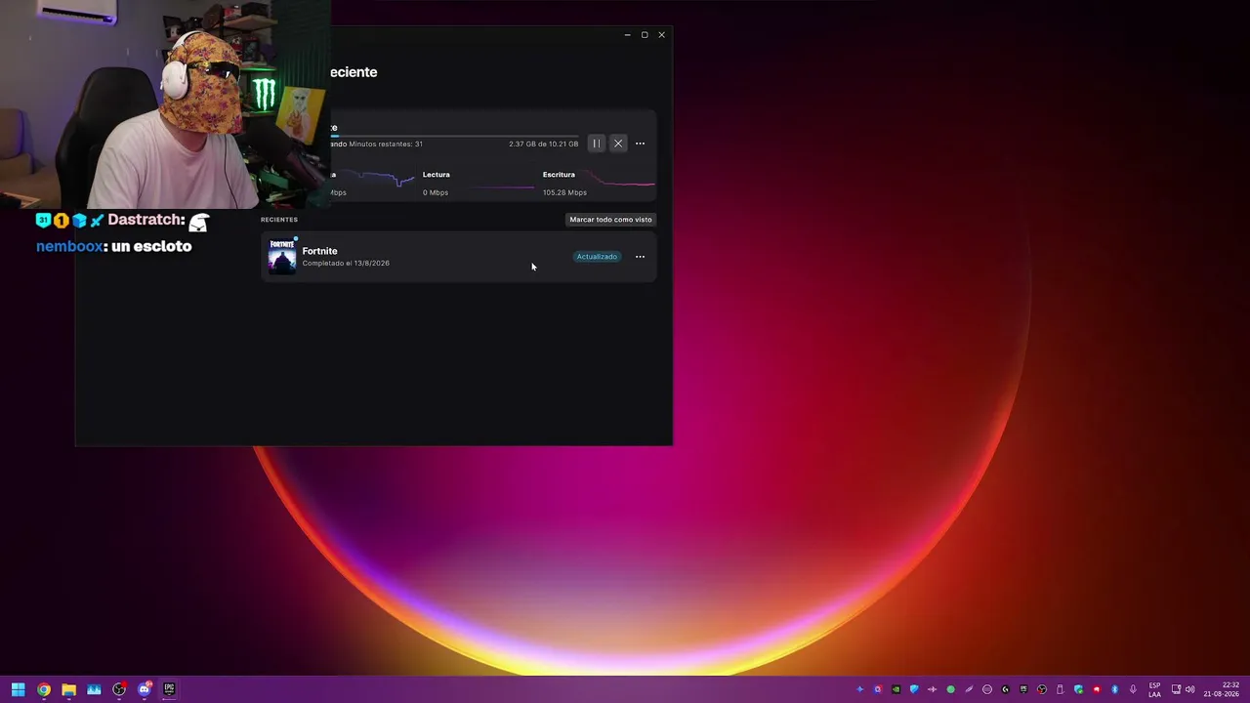Click the "Minutos restantes: 31" text
The image size is (1250, 703).
click(x=386, y=145)
